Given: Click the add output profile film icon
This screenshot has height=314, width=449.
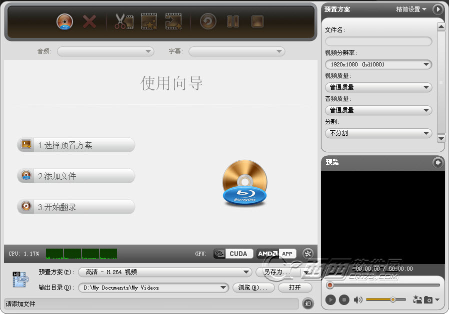Looking at the screenshot, I should (173, 21).
